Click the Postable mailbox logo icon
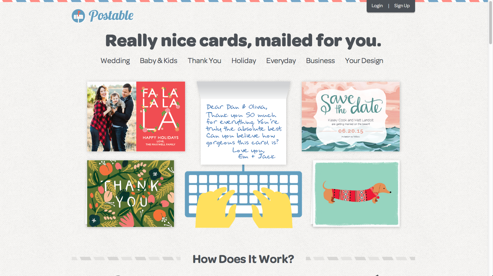This screenshot has width=493, height=276. coord(78,16)
